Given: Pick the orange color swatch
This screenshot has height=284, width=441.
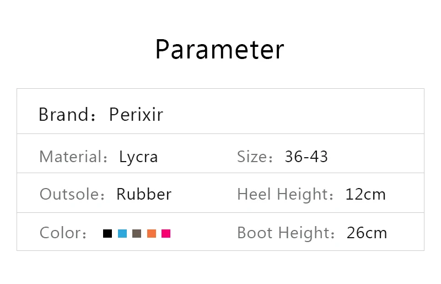Looking at the screenshot, I should click(152, 233).
